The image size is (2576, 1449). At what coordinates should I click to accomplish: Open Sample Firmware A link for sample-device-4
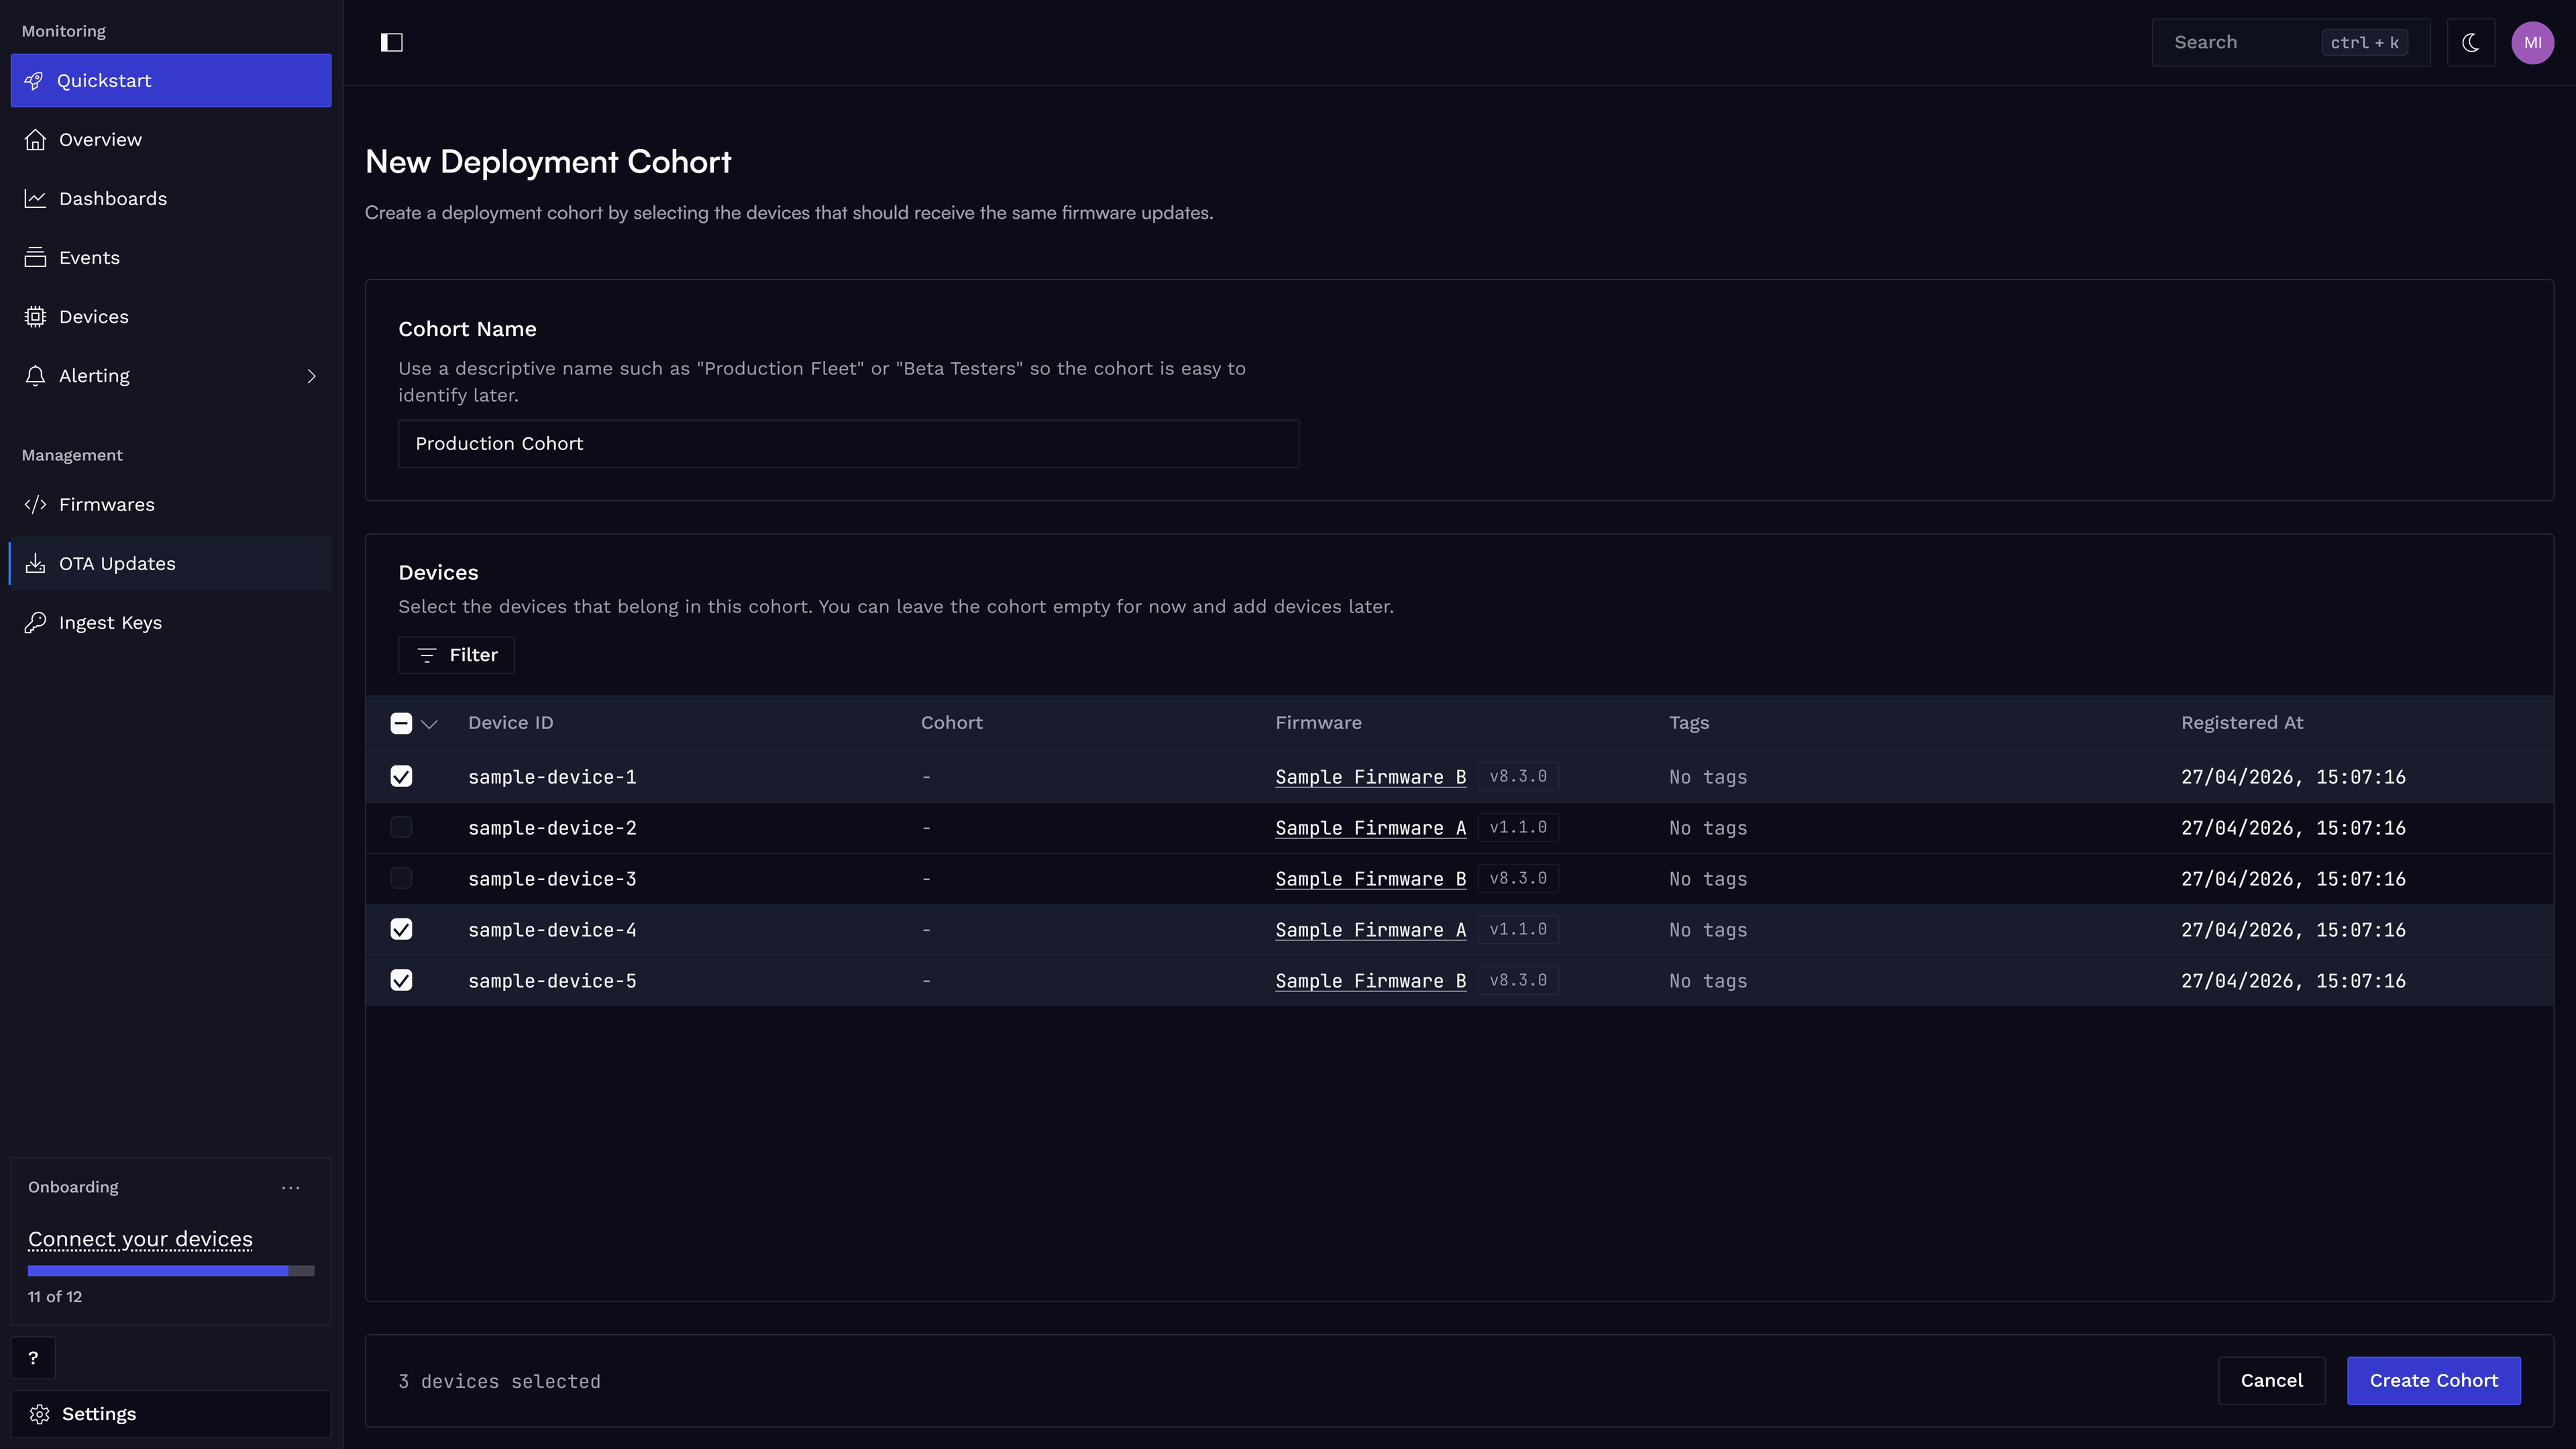1370,930
